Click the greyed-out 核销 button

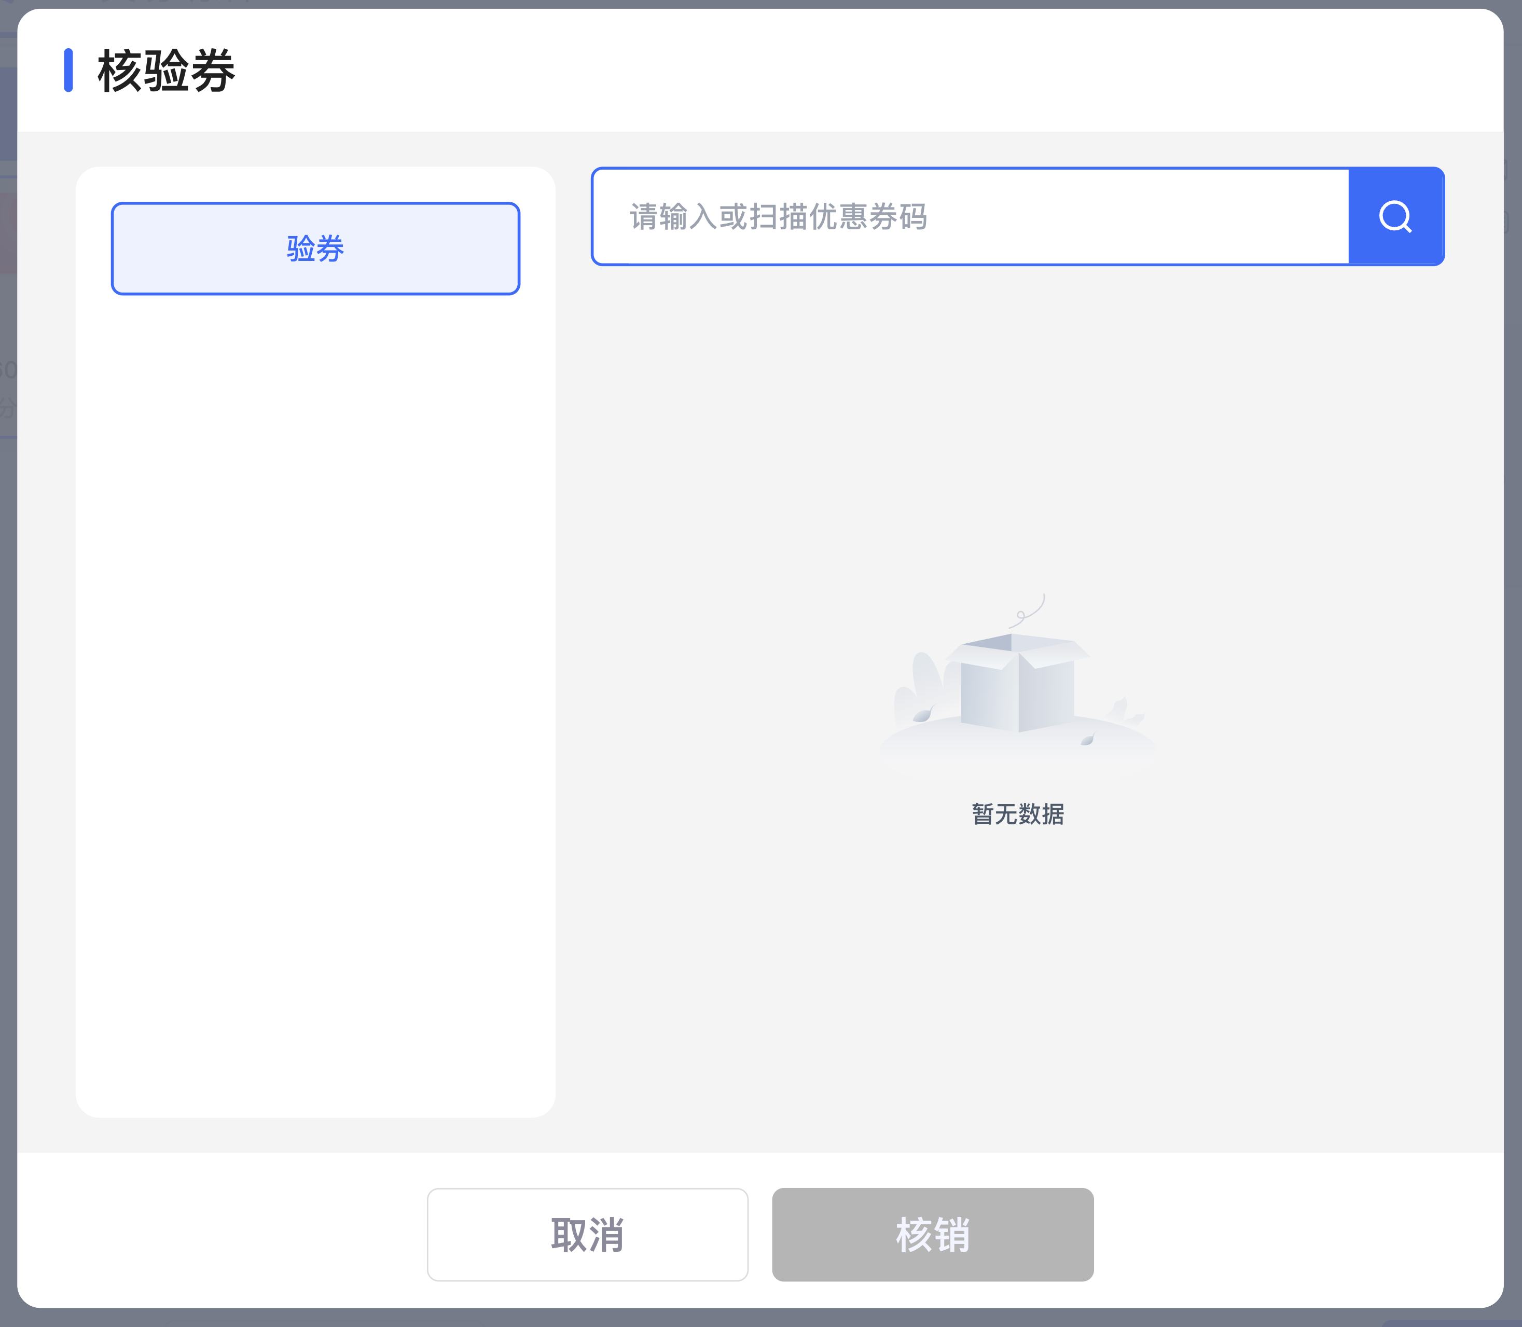pos(933,1235)
